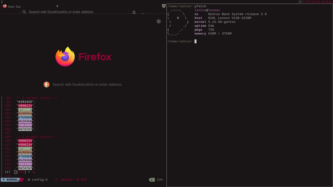Click workspace indicator 2 in top bar
Screen dimensions: 333x187
pos(1,2)
